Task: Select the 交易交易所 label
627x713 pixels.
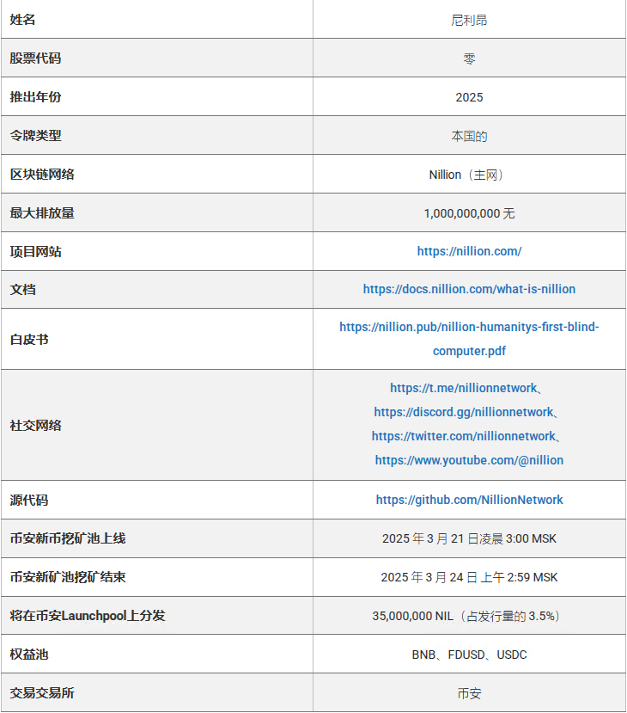Action: pos(42,693)
